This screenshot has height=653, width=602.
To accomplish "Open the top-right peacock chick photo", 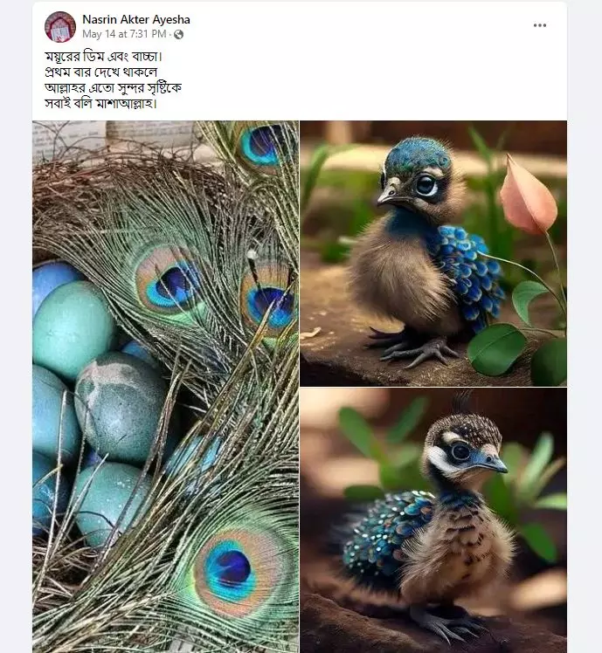I will coord(432,252).
